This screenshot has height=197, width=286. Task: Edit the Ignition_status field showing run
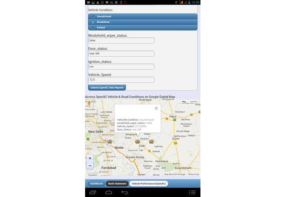tap(121, 67)
